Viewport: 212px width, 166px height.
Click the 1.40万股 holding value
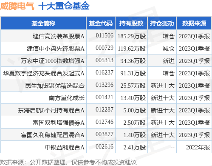[x=135, y=135]
